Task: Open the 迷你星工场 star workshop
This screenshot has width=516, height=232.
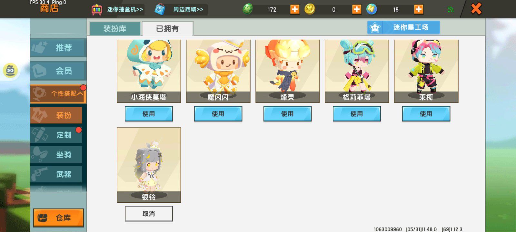Action: pyautogui.click(x=403, y=27)
